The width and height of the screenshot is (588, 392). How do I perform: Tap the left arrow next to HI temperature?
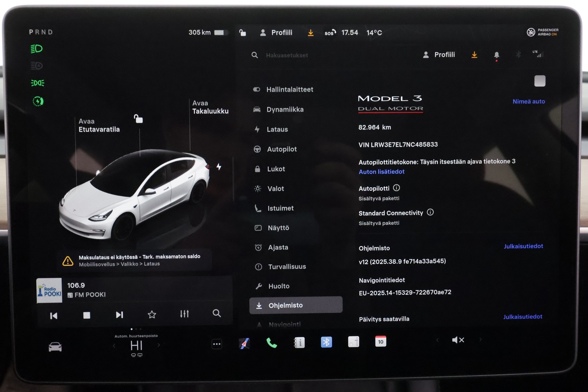tap(114, 346)
